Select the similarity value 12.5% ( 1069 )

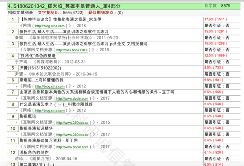[216, 56]
